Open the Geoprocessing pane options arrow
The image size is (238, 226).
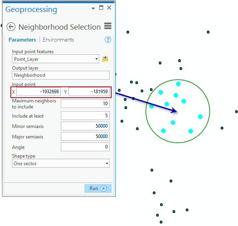click(x=93, y=8)
